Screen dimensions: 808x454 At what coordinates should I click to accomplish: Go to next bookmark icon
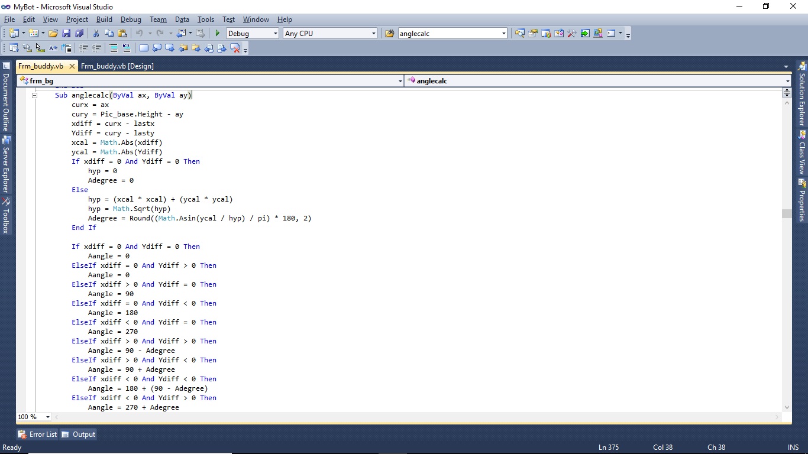[170, 48]
